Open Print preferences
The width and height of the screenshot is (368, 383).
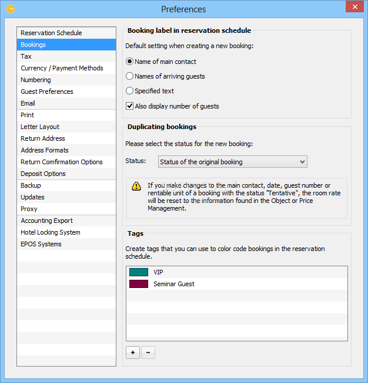click(66, 115)
